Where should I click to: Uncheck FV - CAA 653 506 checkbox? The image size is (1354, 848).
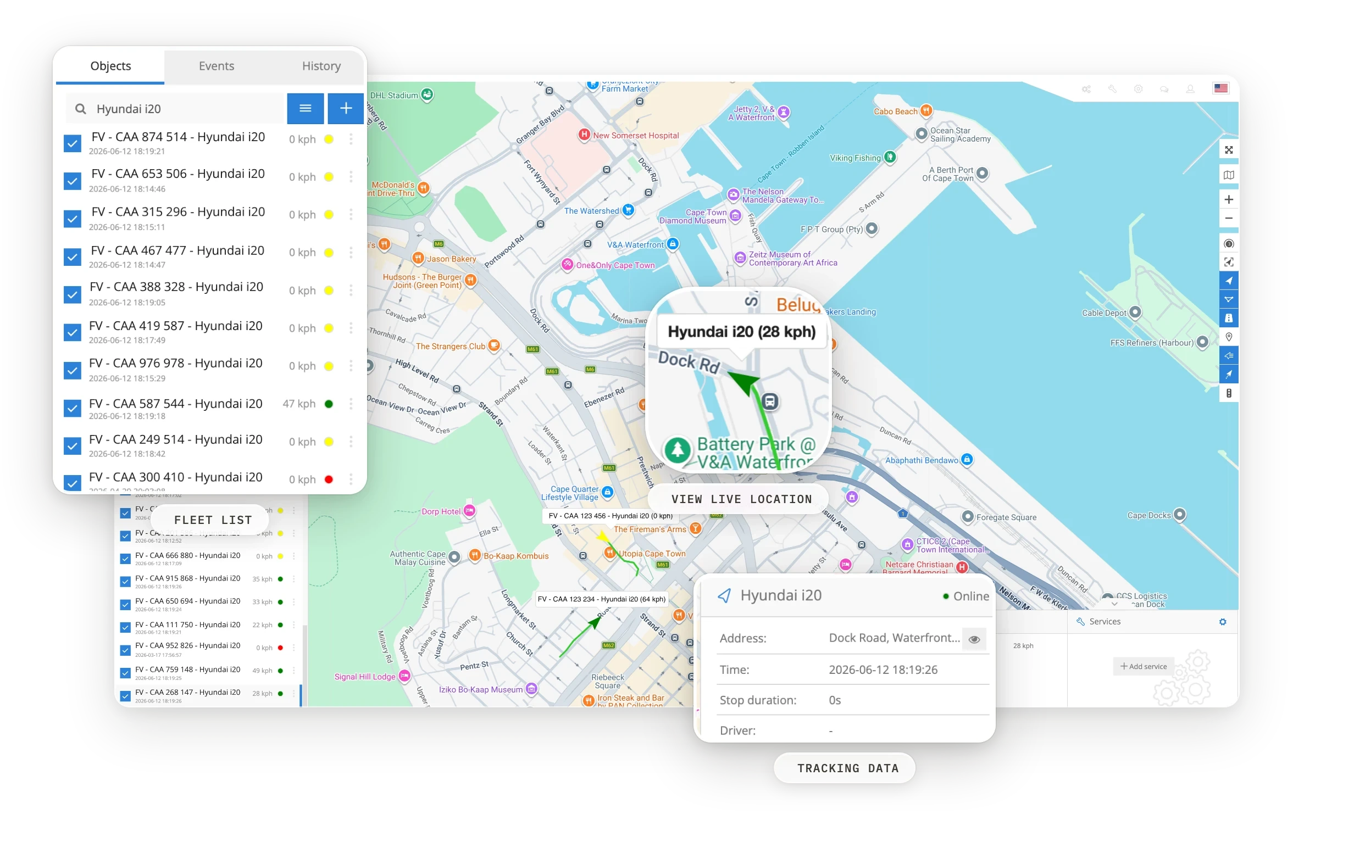click(73, 181)
